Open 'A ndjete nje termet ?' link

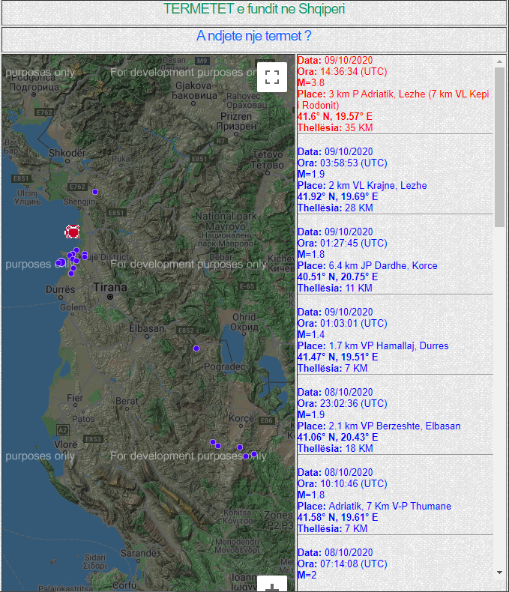coord(253,36)
